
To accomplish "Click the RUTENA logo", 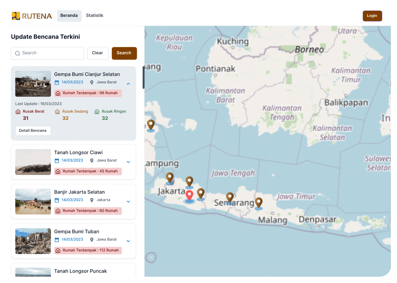I will pos(32,16).
